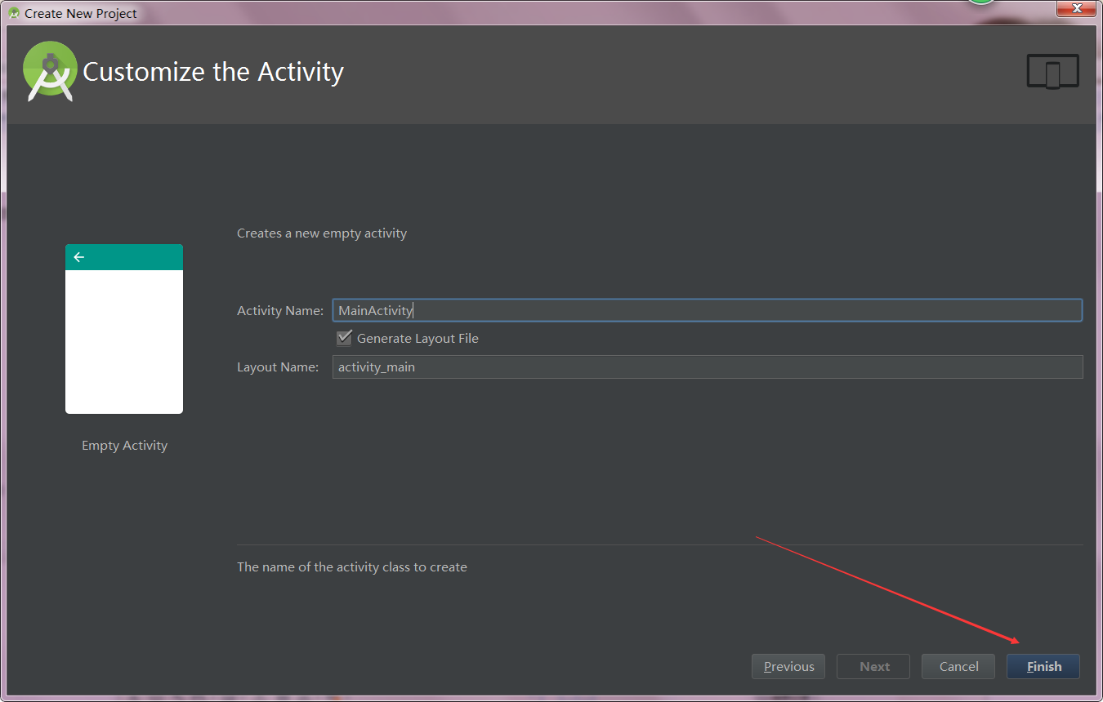Toggle the Generate Layout File checkbox
This screenshot has width=1103, height=702.
point(344,338)
